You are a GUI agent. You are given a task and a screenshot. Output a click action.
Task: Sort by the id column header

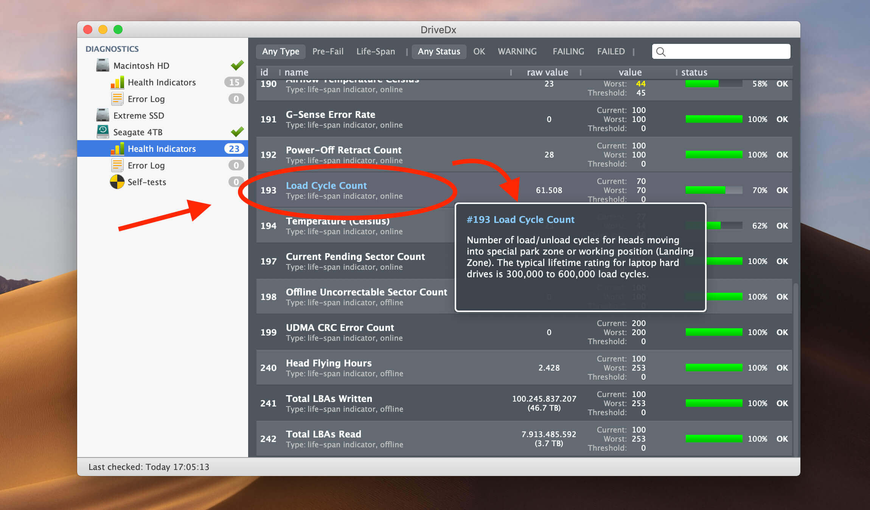coord(264,72)
